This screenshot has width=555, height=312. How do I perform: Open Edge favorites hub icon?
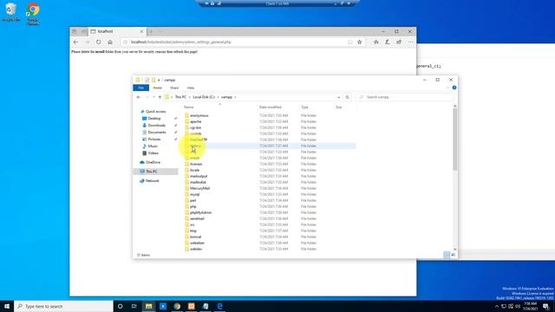[x=375, y=42]
